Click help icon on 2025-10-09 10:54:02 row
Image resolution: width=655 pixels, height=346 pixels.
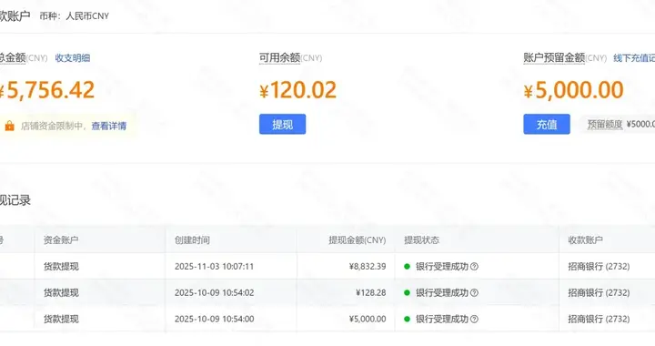point(474,293)
